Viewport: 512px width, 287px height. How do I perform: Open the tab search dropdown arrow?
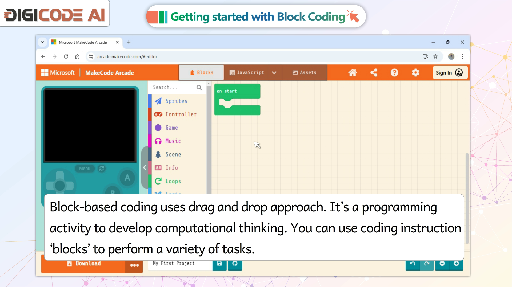tap(42, 42)
